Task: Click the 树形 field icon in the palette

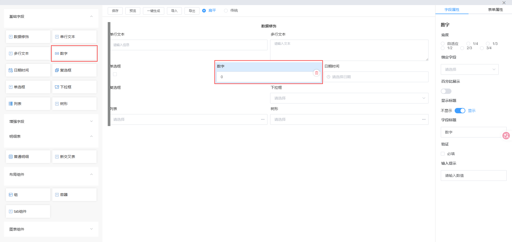Action: (x=57, y=104)
